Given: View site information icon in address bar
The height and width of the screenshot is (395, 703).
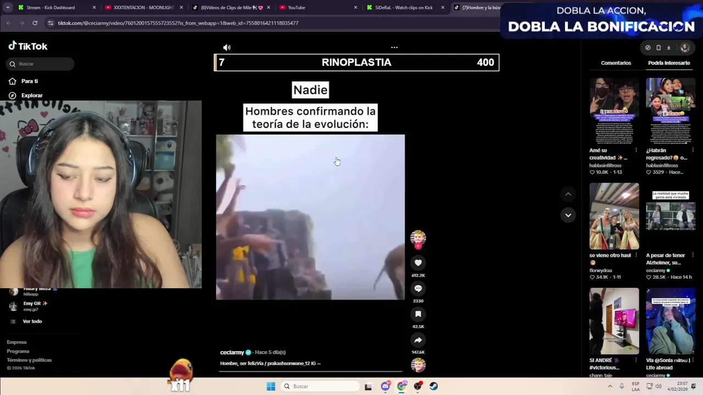Looking at the screenshot, I should point(51,23).
